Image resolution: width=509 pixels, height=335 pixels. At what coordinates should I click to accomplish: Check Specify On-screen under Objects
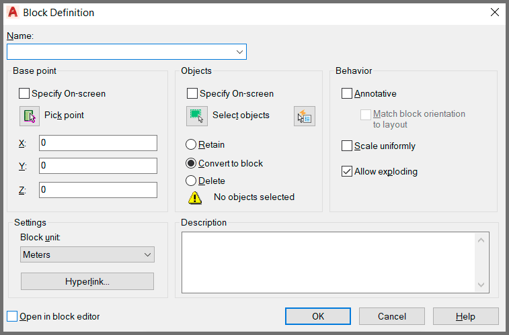point(192,94)
